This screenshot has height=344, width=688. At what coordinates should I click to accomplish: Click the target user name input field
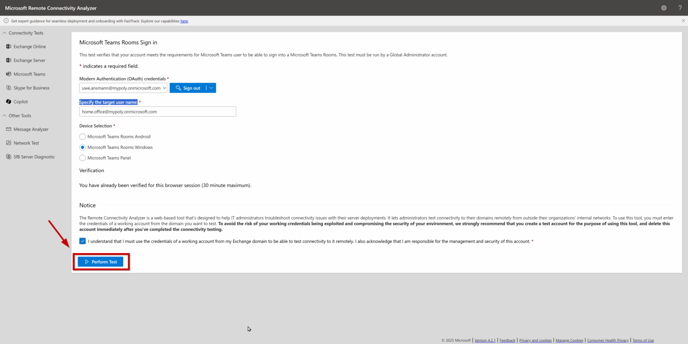(157, 111)
